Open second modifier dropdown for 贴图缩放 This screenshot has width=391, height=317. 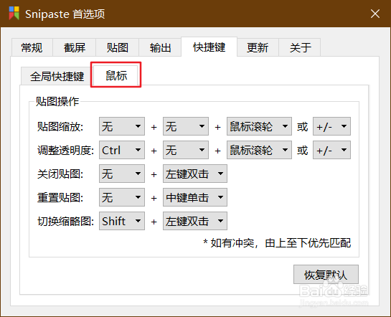pos(186,126)
